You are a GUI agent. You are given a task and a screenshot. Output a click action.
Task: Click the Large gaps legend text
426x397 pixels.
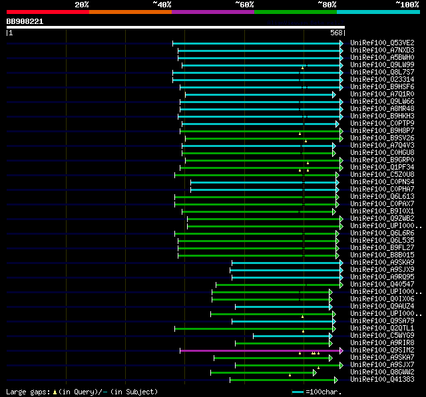coord(82,392)
